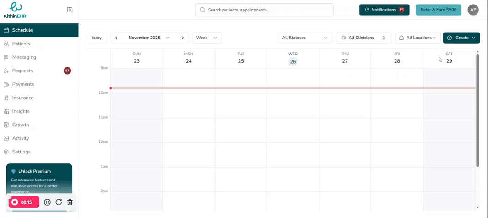Click the Notifications button
Image resolution: width=488 pixels, height=218 pixels.
(384, 10)
